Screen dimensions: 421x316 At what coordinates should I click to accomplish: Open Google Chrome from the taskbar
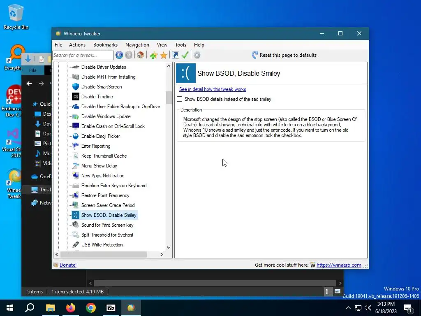pos(91,308)
